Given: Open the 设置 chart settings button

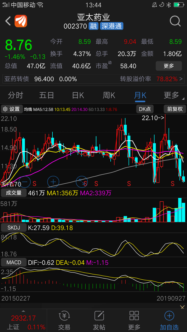Looking at the screenshot, I should 12,109.
